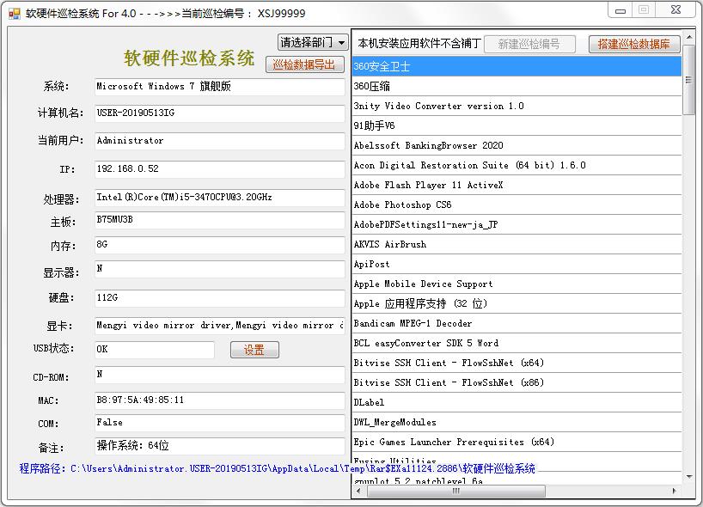This screenshot has height=507, width=703.
Task: Open the 请选择部门 department dropdown
Action: (313, 42)
